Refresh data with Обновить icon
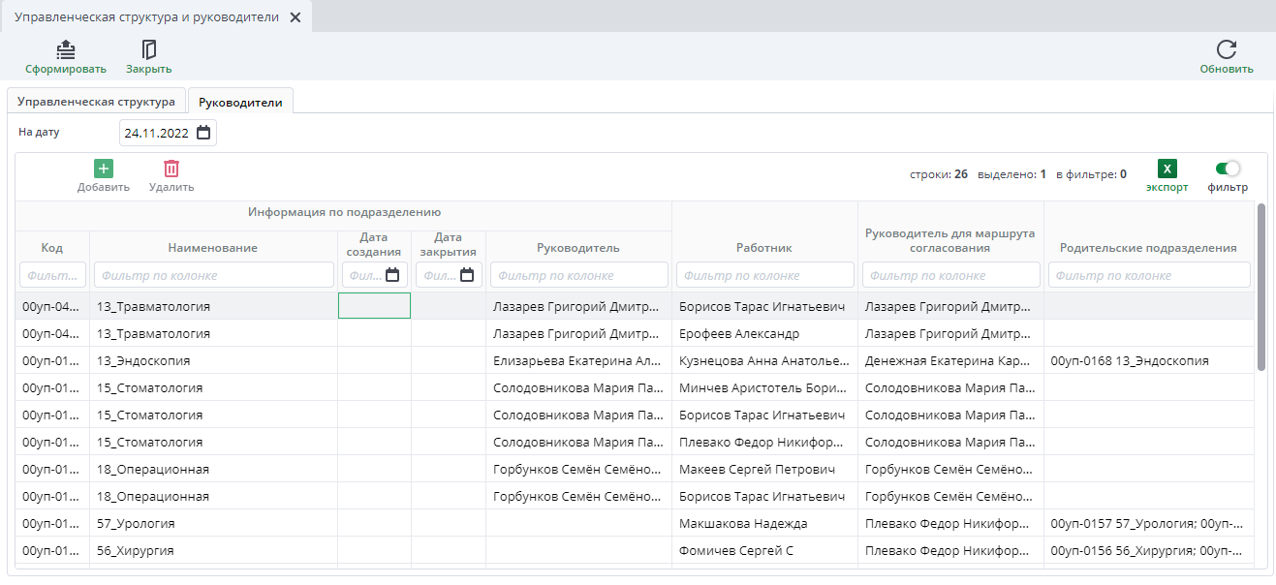1276x585 pixels. click(x=1227, y=49)
